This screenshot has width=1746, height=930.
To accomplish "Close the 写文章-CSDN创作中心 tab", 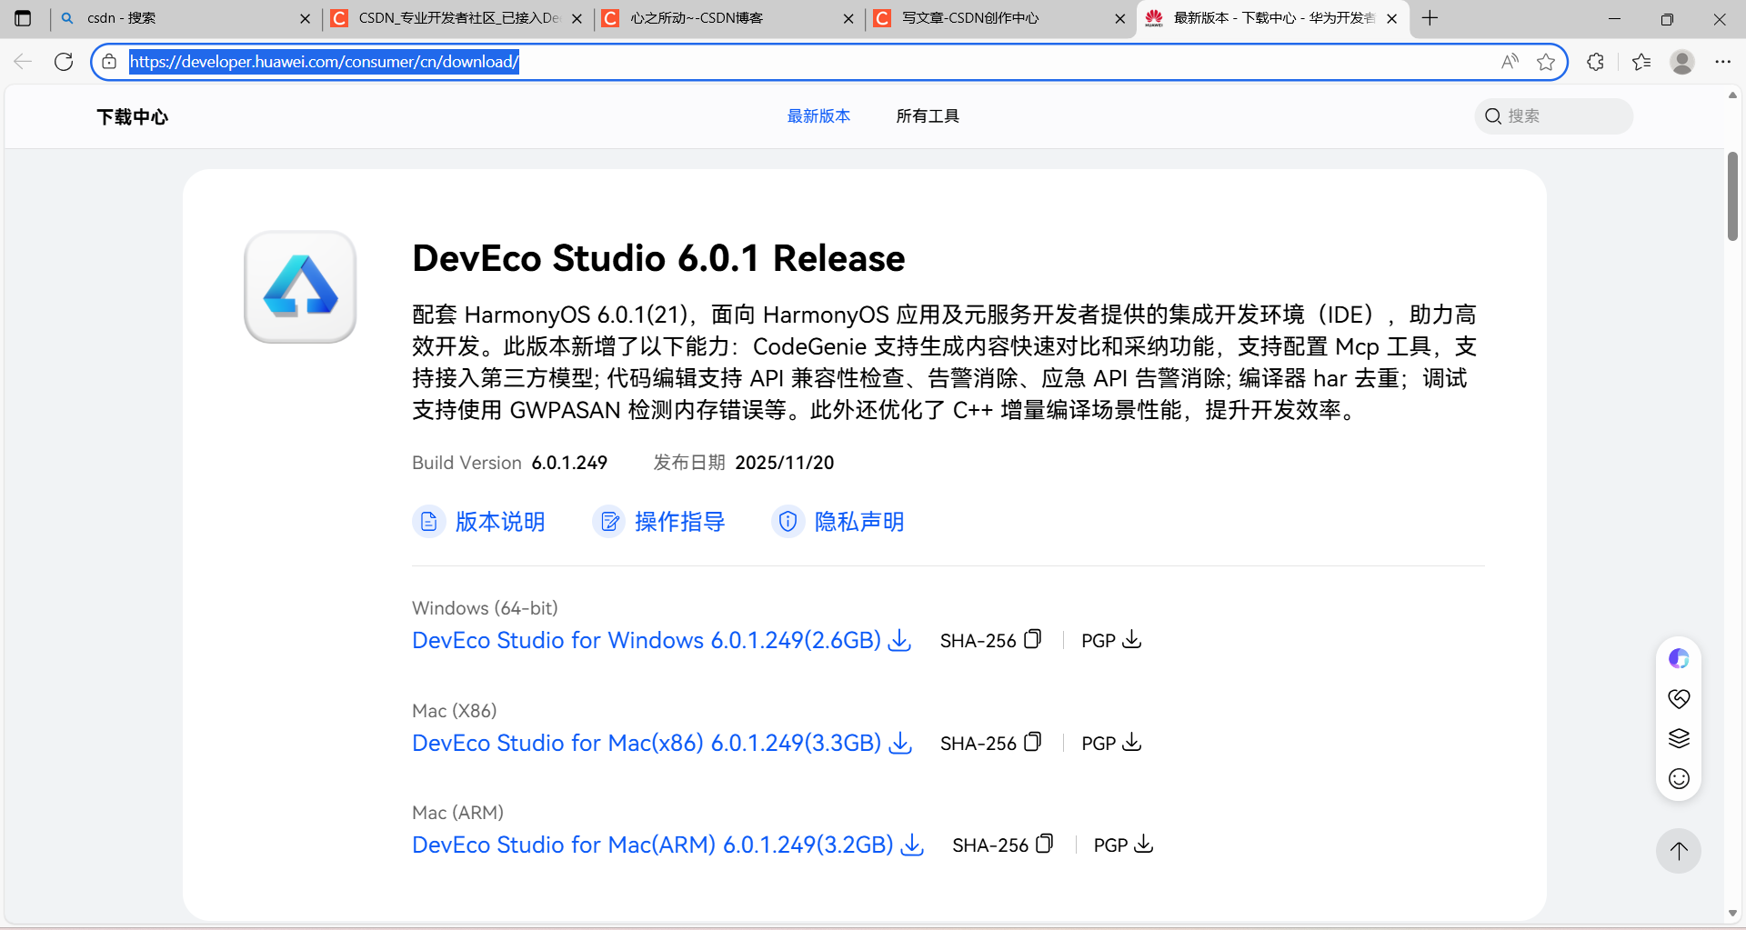I will (1120, 18).
